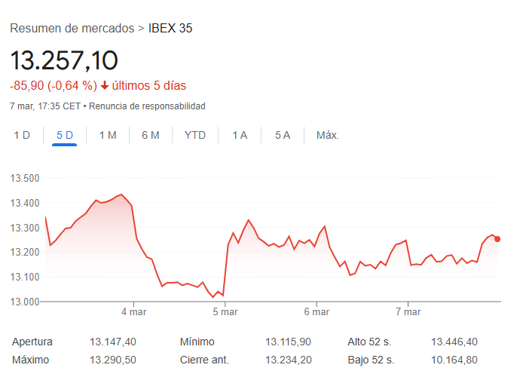Select the 5 D range tab
Viewport: 517px width, 374px height.
coord(65,136)
